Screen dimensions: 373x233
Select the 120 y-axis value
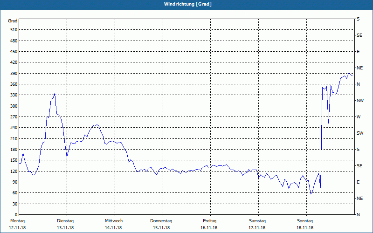pyautogui.click(x=14, y=171)
